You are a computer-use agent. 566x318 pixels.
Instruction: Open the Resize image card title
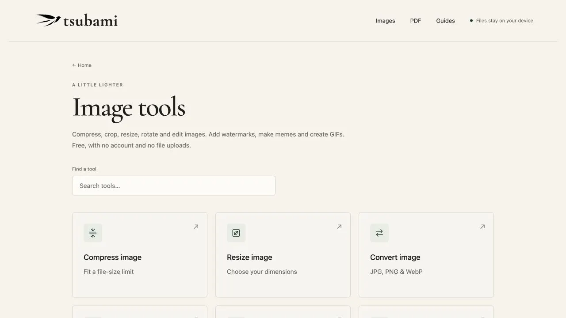pos(249,257)
